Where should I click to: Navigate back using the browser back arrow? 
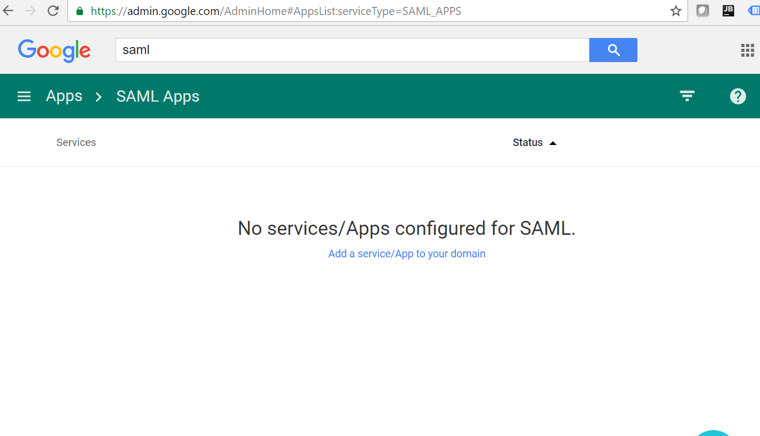coord(8,10)
